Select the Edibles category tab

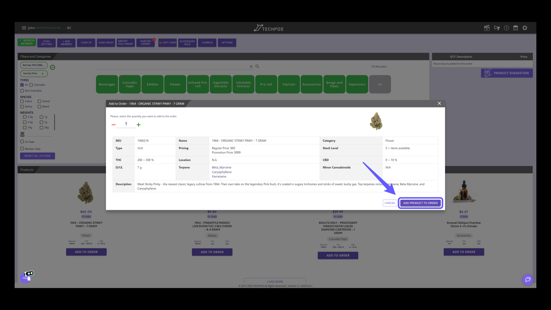(152, 84)
